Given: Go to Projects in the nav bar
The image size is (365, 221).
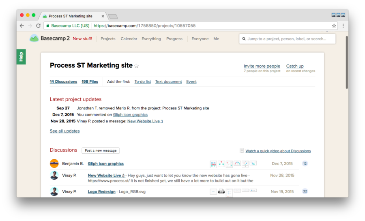Looking at the screenshot, I should coord(108,39).
